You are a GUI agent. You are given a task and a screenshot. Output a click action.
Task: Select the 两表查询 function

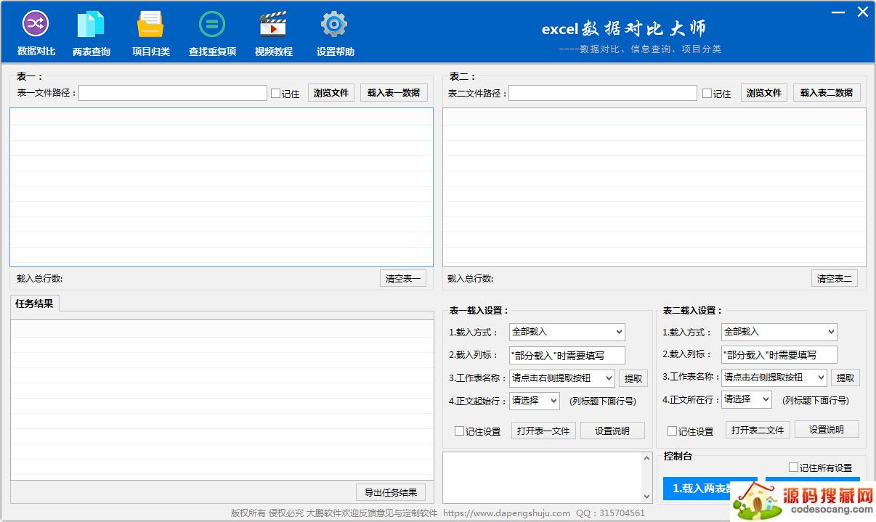[x=91, y=31]
